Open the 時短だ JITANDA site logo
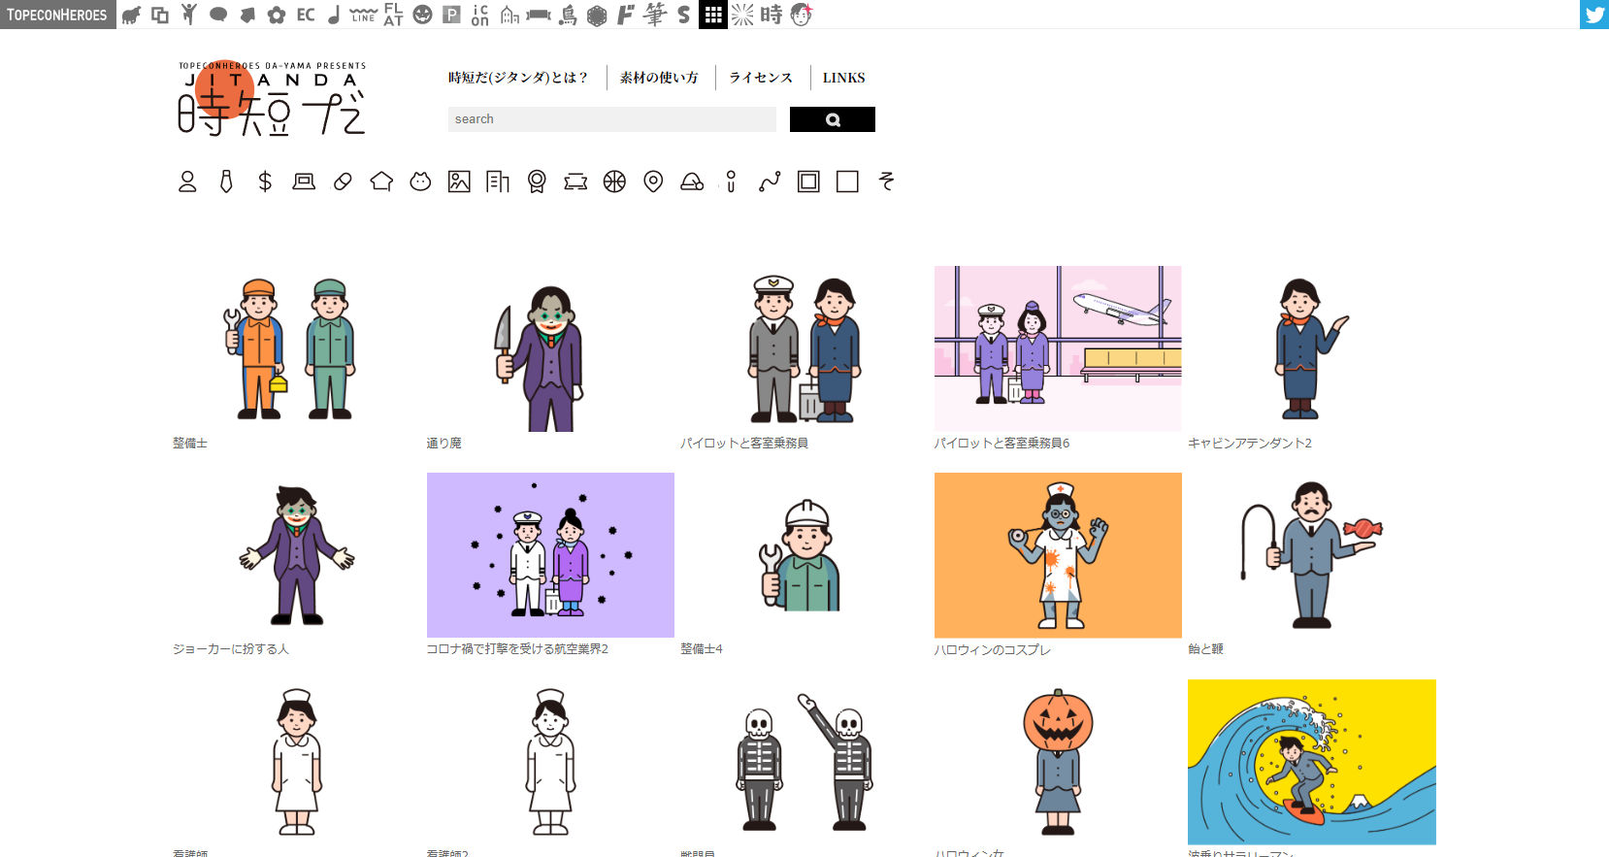This screenshot has width=1609, height=857. click(x=272, y=98)
